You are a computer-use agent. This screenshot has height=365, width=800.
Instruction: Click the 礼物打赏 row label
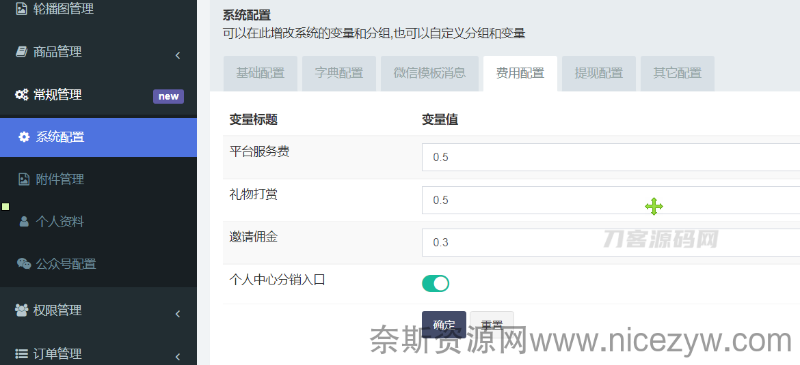[x=254, y=194]
